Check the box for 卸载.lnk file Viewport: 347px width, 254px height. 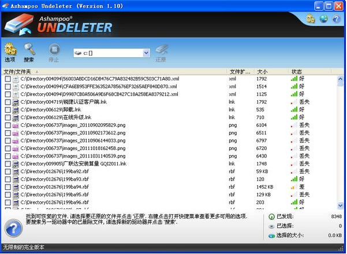click(8, 109)
